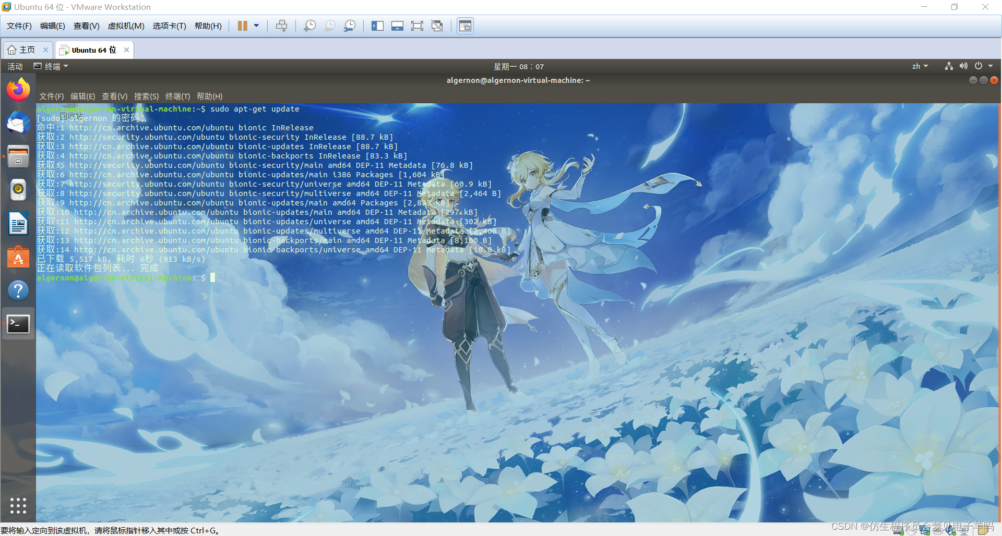Open the clock showing 星期一 08:07
Viewport: 1002px width, 536px height.
(519, 67)
